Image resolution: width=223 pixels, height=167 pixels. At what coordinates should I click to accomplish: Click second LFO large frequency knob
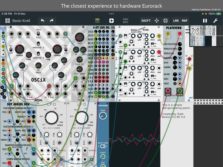pyautogui.click(x=82, y=118)
